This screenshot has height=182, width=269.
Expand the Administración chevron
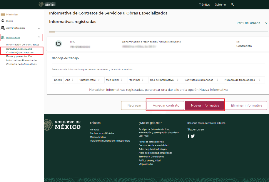[x=39, y=28]
